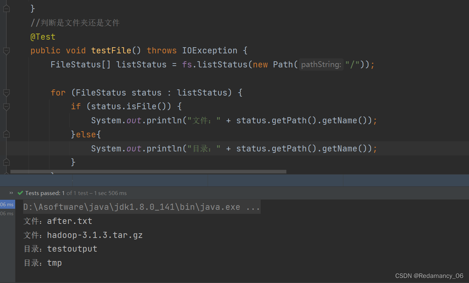Click fold end marker beside top closing brace
This screenshot has height=283, width=469.
pos(6,9)
